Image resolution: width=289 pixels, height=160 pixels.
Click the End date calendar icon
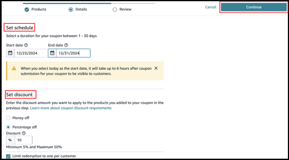click(52, 53)
